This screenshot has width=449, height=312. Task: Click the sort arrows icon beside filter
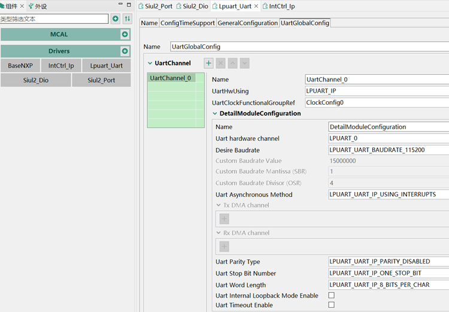[128, 19]
